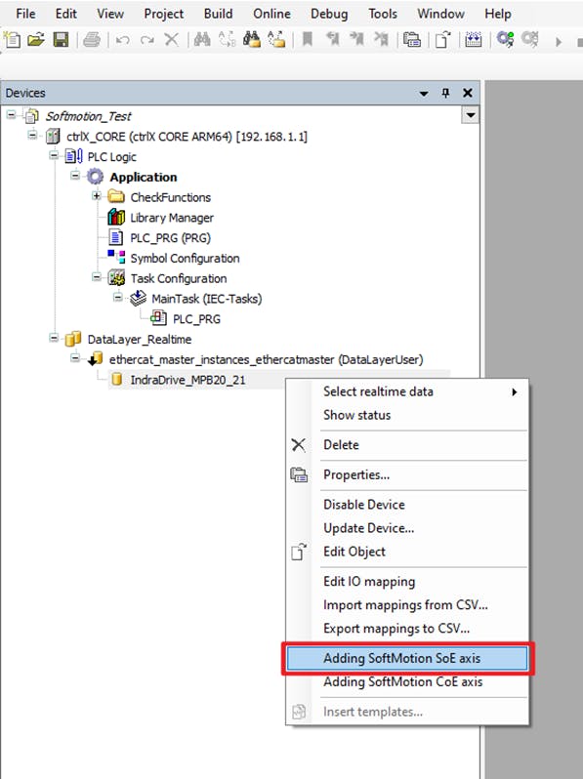Image resolution: width=583 pixels, height=779 pixels.
Task: Select PLC_PRG (PRG) in the tree
Action: (170, 238)
